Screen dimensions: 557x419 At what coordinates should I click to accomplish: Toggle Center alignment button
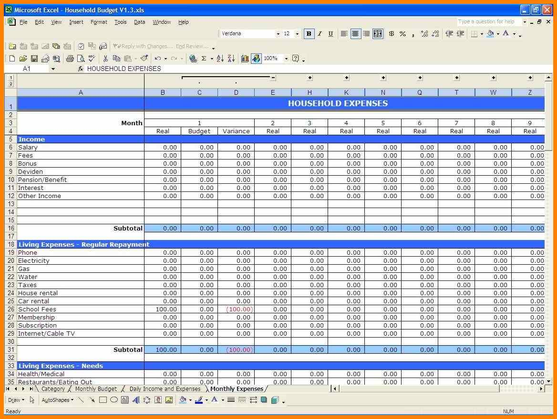pos(355,34)
